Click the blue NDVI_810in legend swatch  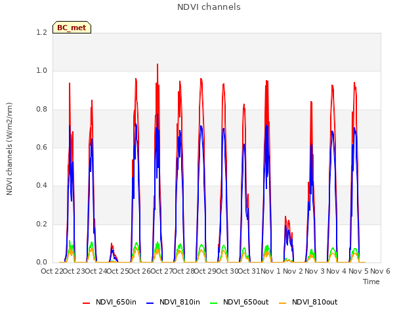[150, 303]
